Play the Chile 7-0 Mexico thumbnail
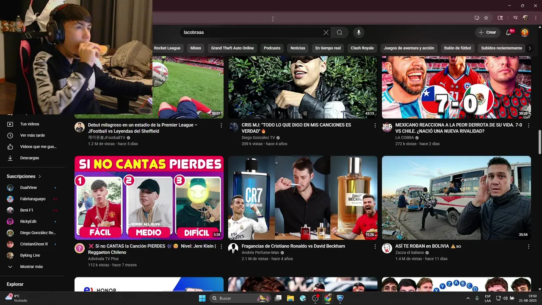 click(456, 87)
